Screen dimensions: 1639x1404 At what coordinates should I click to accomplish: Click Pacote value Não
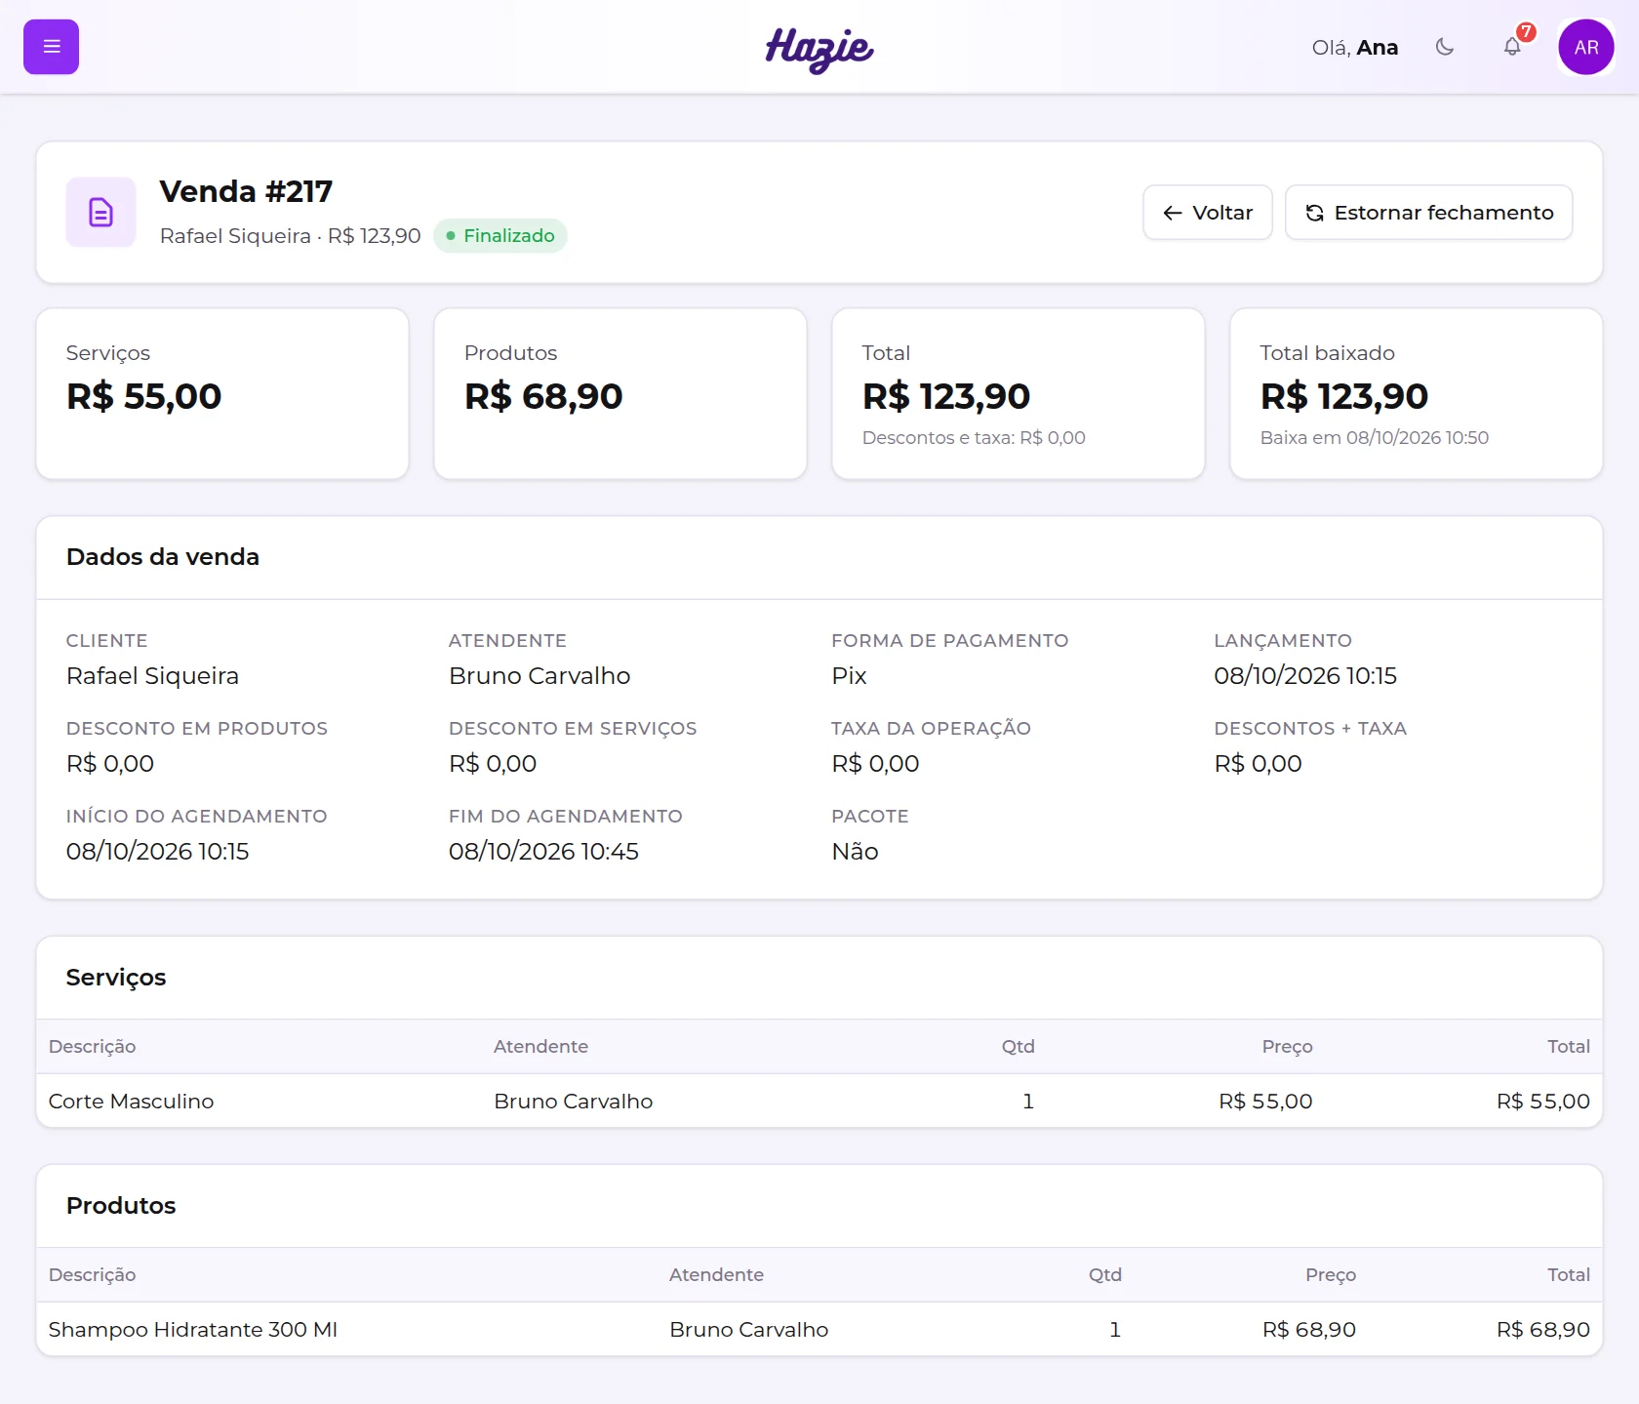(x=855, y=852)
